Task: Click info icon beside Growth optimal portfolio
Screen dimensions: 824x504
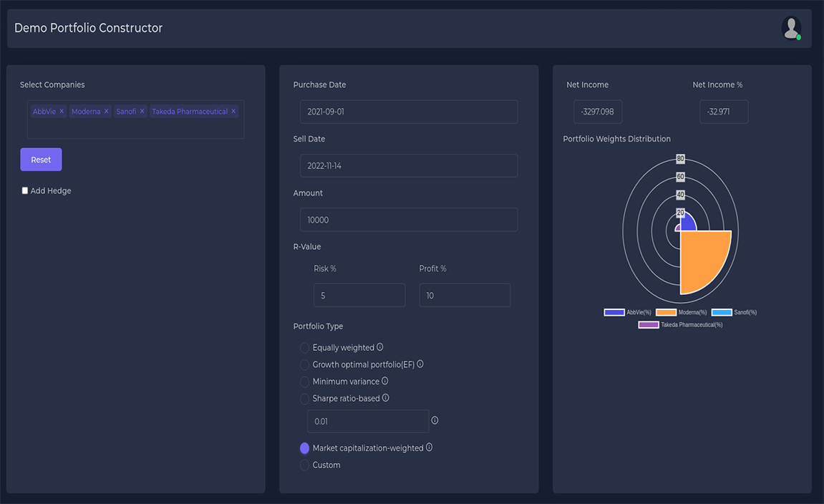Action: pyautogui.click(x=420, y=364)
